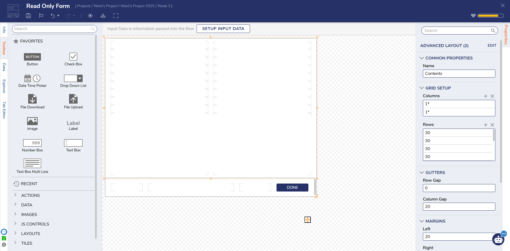Add a new column with plus icon
Screen dimensions: 510x251
486,96
